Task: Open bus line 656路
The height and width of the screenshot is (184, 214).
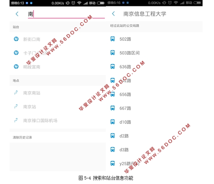Action: pyautogui.click(x=125, y=95)
